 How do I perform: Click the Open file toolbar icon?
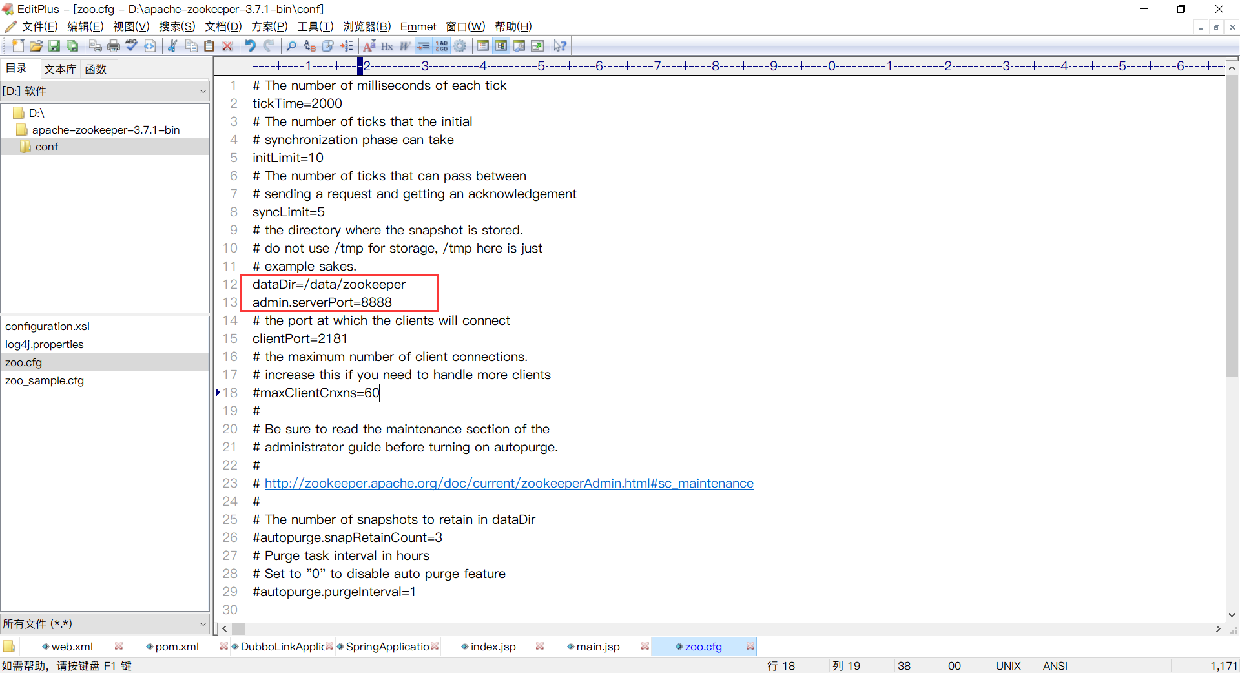(x=36, y=46)
